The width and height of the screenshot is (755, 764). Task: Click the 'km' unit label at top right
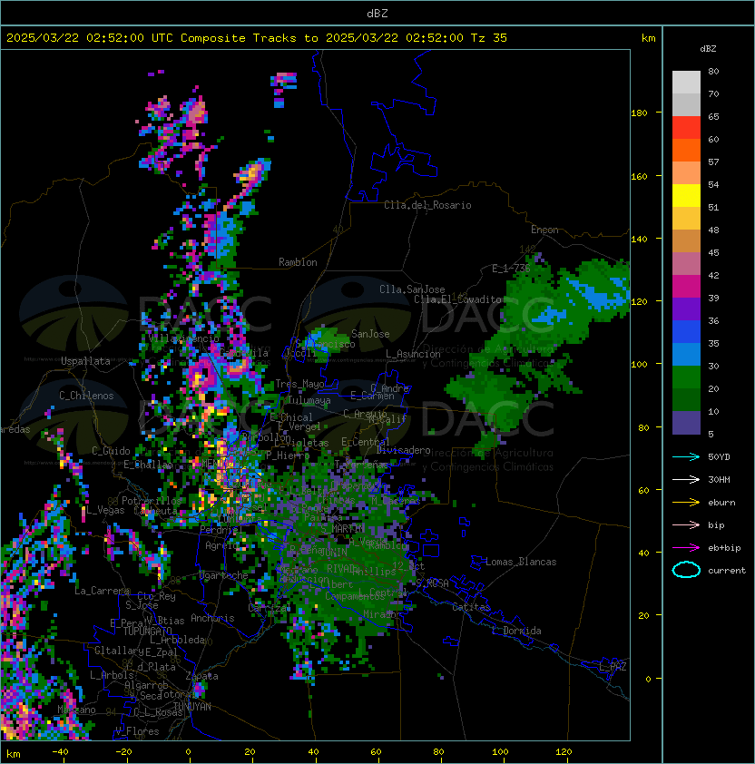coord(648,38)
